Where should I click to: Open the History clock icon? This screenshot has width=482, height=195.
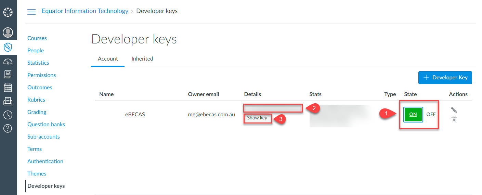click(8, 115)
